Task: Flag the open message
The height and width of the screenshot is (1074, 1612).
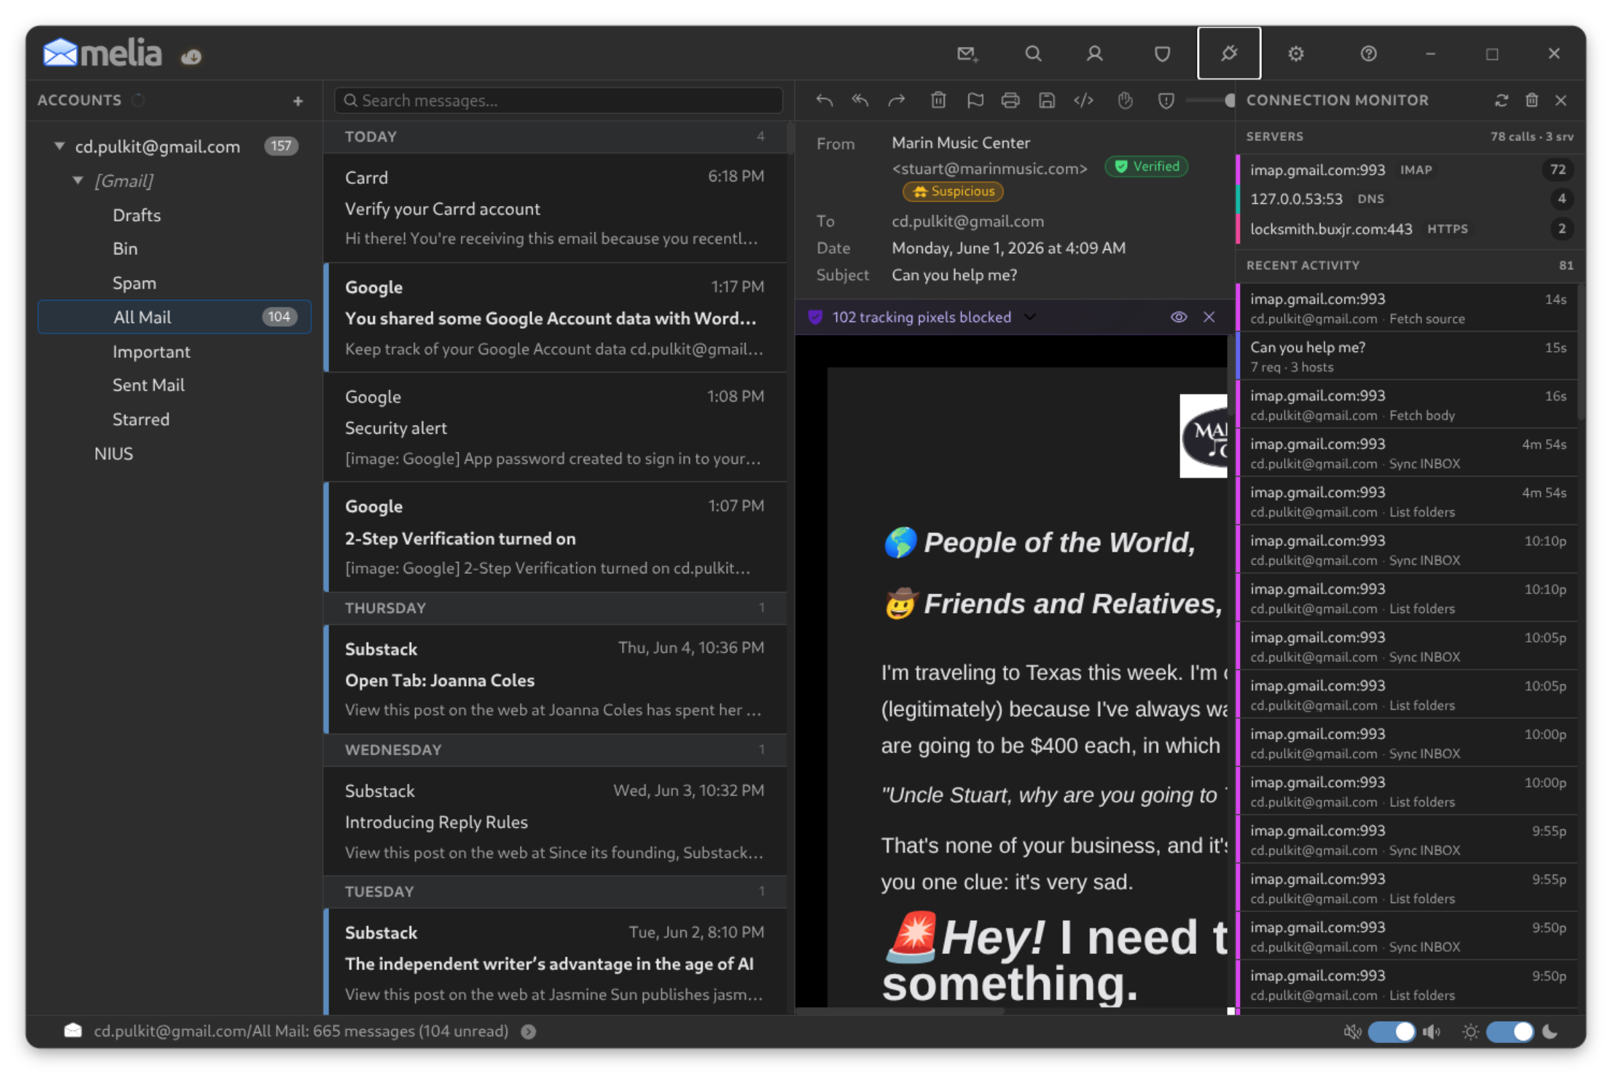Action: pos(975,101)
